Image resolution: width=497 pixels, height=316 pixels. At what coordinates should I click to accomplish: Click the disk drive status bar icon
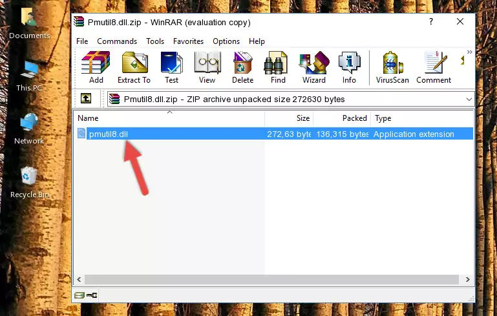click(x=79, y=295)
